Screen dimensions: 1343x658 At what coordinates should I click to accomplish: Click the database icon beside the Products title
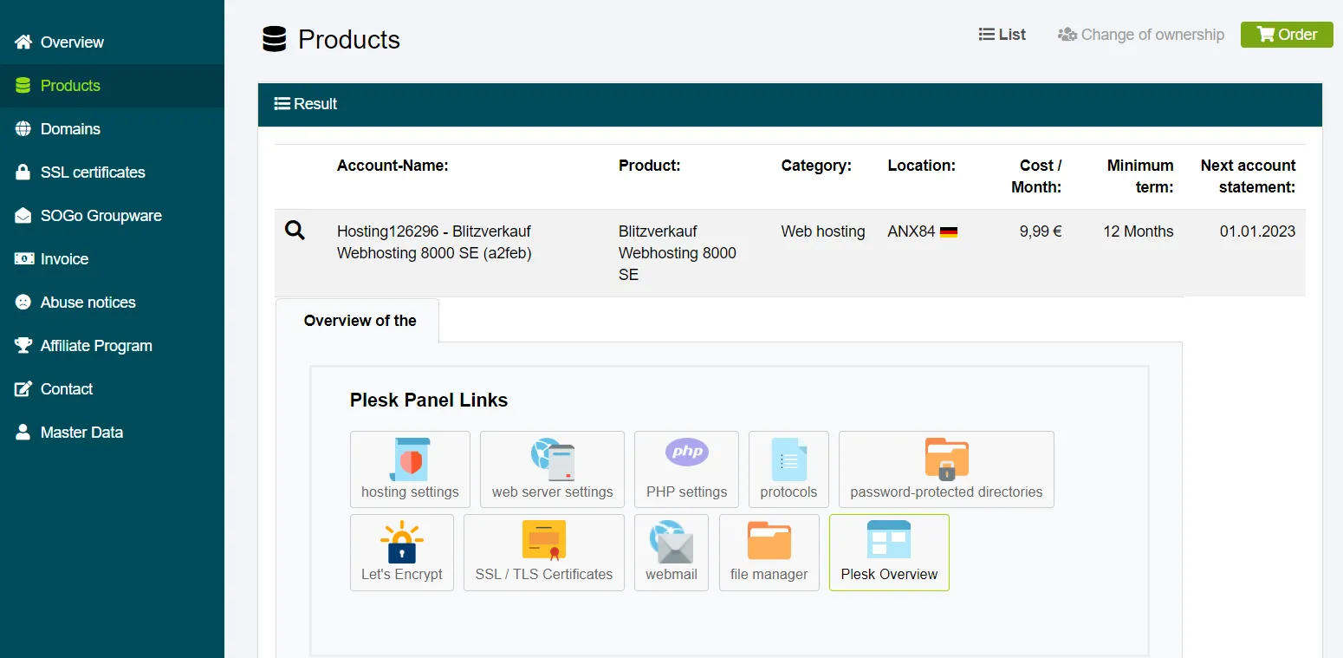point(274,39)
